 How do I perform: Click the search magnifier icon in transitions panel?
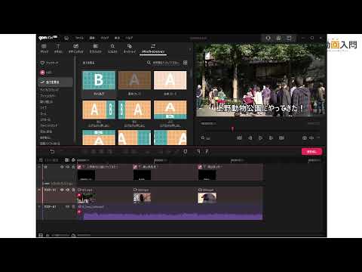pyautogui.click(x=149, y=63)
